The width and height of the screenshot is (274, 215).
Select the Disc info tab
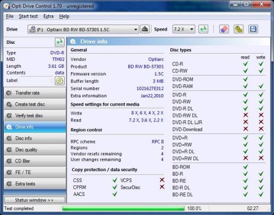pos(35,138)
